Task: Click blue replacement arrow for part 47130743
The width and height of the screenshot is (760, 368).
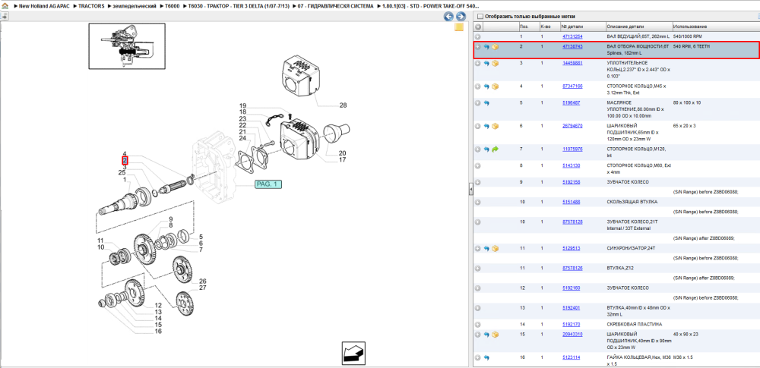Action: [x=486, y=47]
